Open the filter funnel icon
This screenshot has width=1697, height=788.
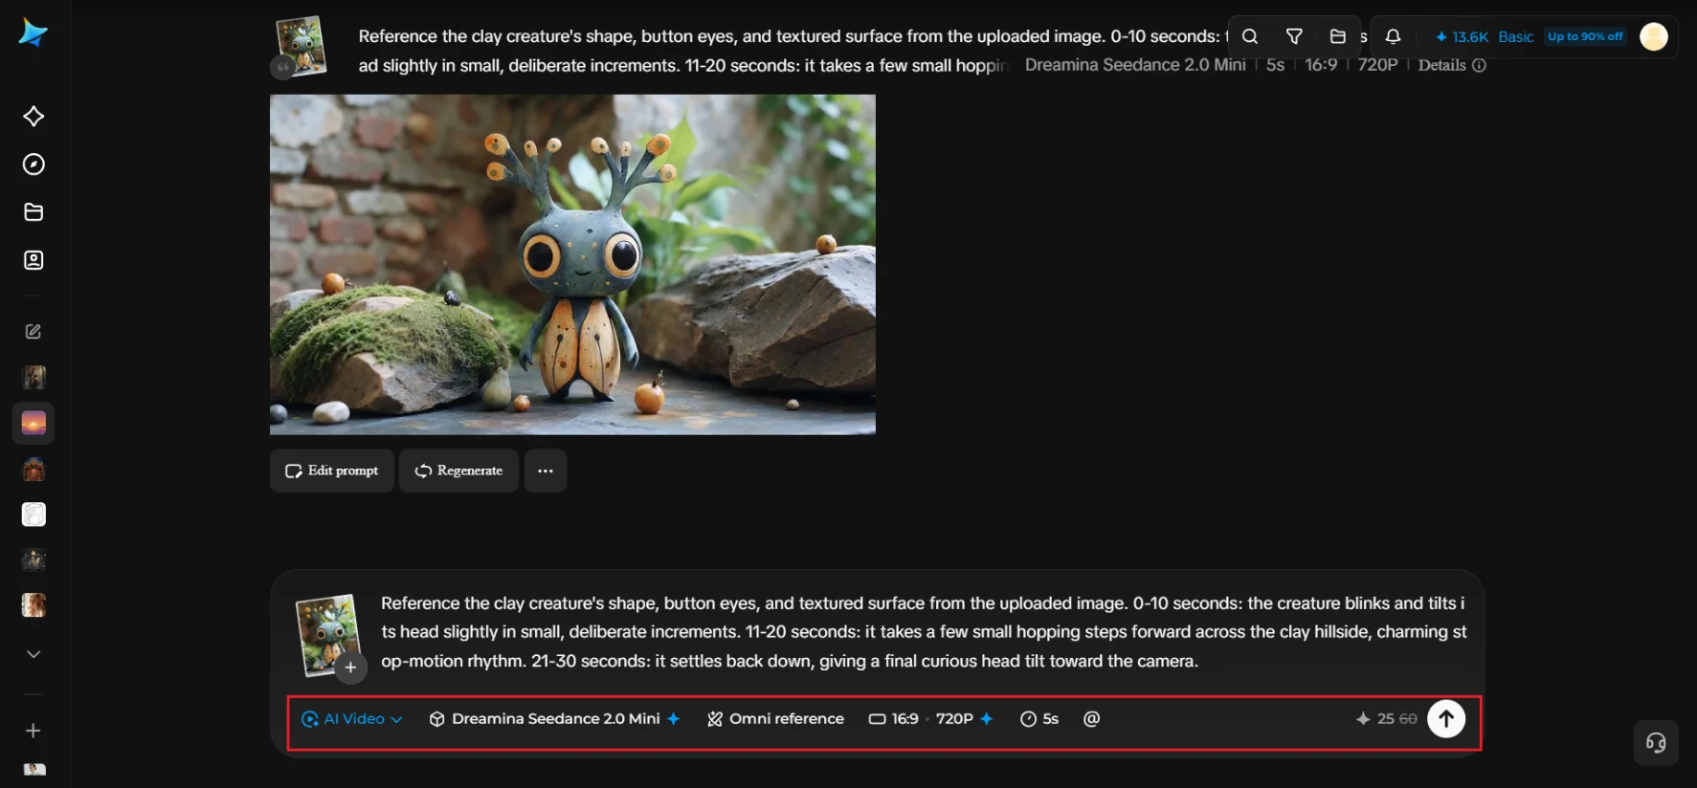(1294, 36)
